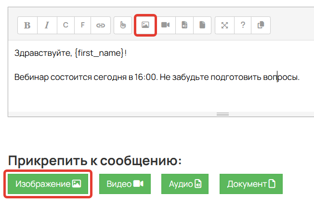Click the editor resize handle at the bottom
This screenshot has height=221, width=314.
[x=222, y=114]
